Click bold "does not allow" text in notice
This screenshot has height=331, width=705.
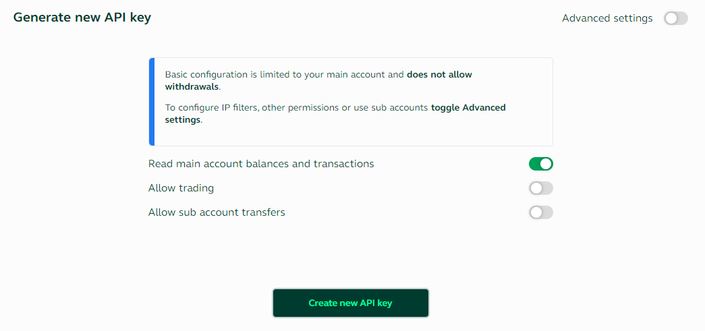[439, 75]
